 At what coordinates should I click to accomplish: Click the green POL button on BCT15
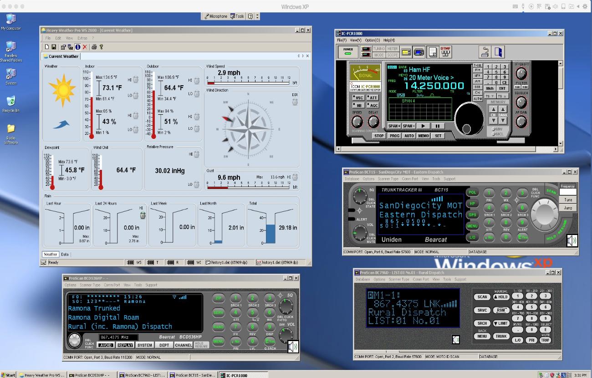coord(472,193)
